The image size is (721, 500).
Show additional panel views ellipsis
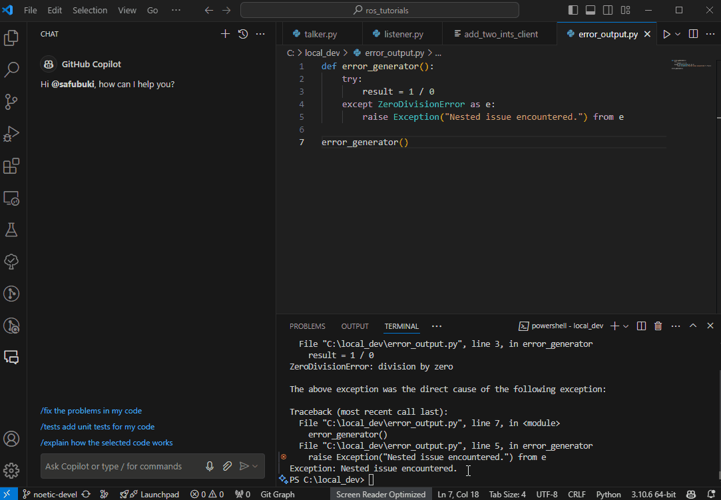tap(437, 326)
